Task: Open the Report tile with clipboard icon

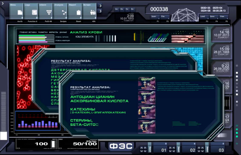Action: pyautogui.click(x=75, y=11)
